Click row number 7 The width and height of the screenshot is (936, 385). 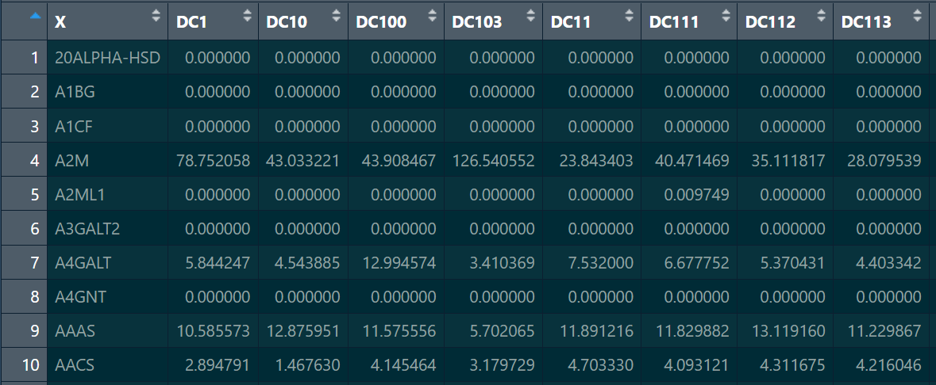[x=35, y=263]
